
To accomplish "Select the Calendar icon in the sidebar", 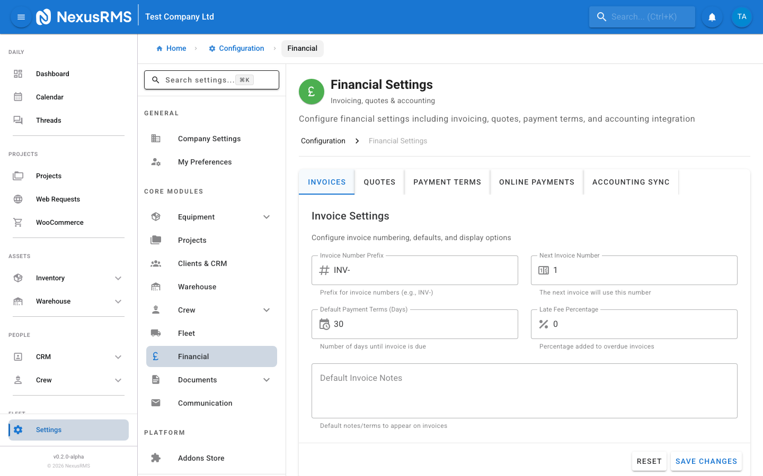I will click(x=18, y=97).
